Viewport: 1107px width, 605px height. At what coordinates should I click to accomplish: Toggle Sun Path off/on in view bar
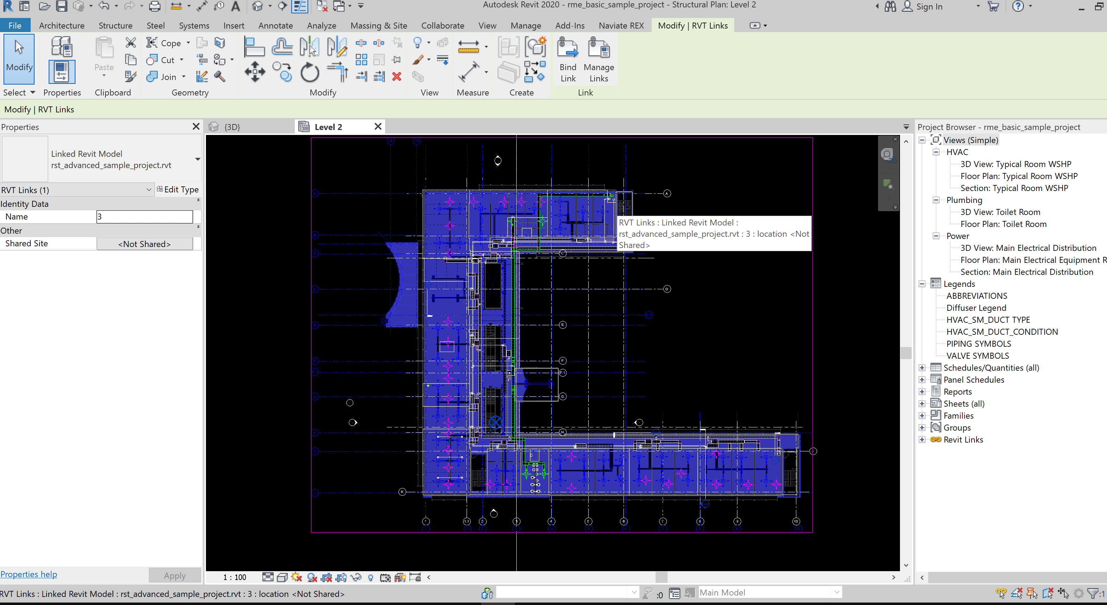pos(297,577)
